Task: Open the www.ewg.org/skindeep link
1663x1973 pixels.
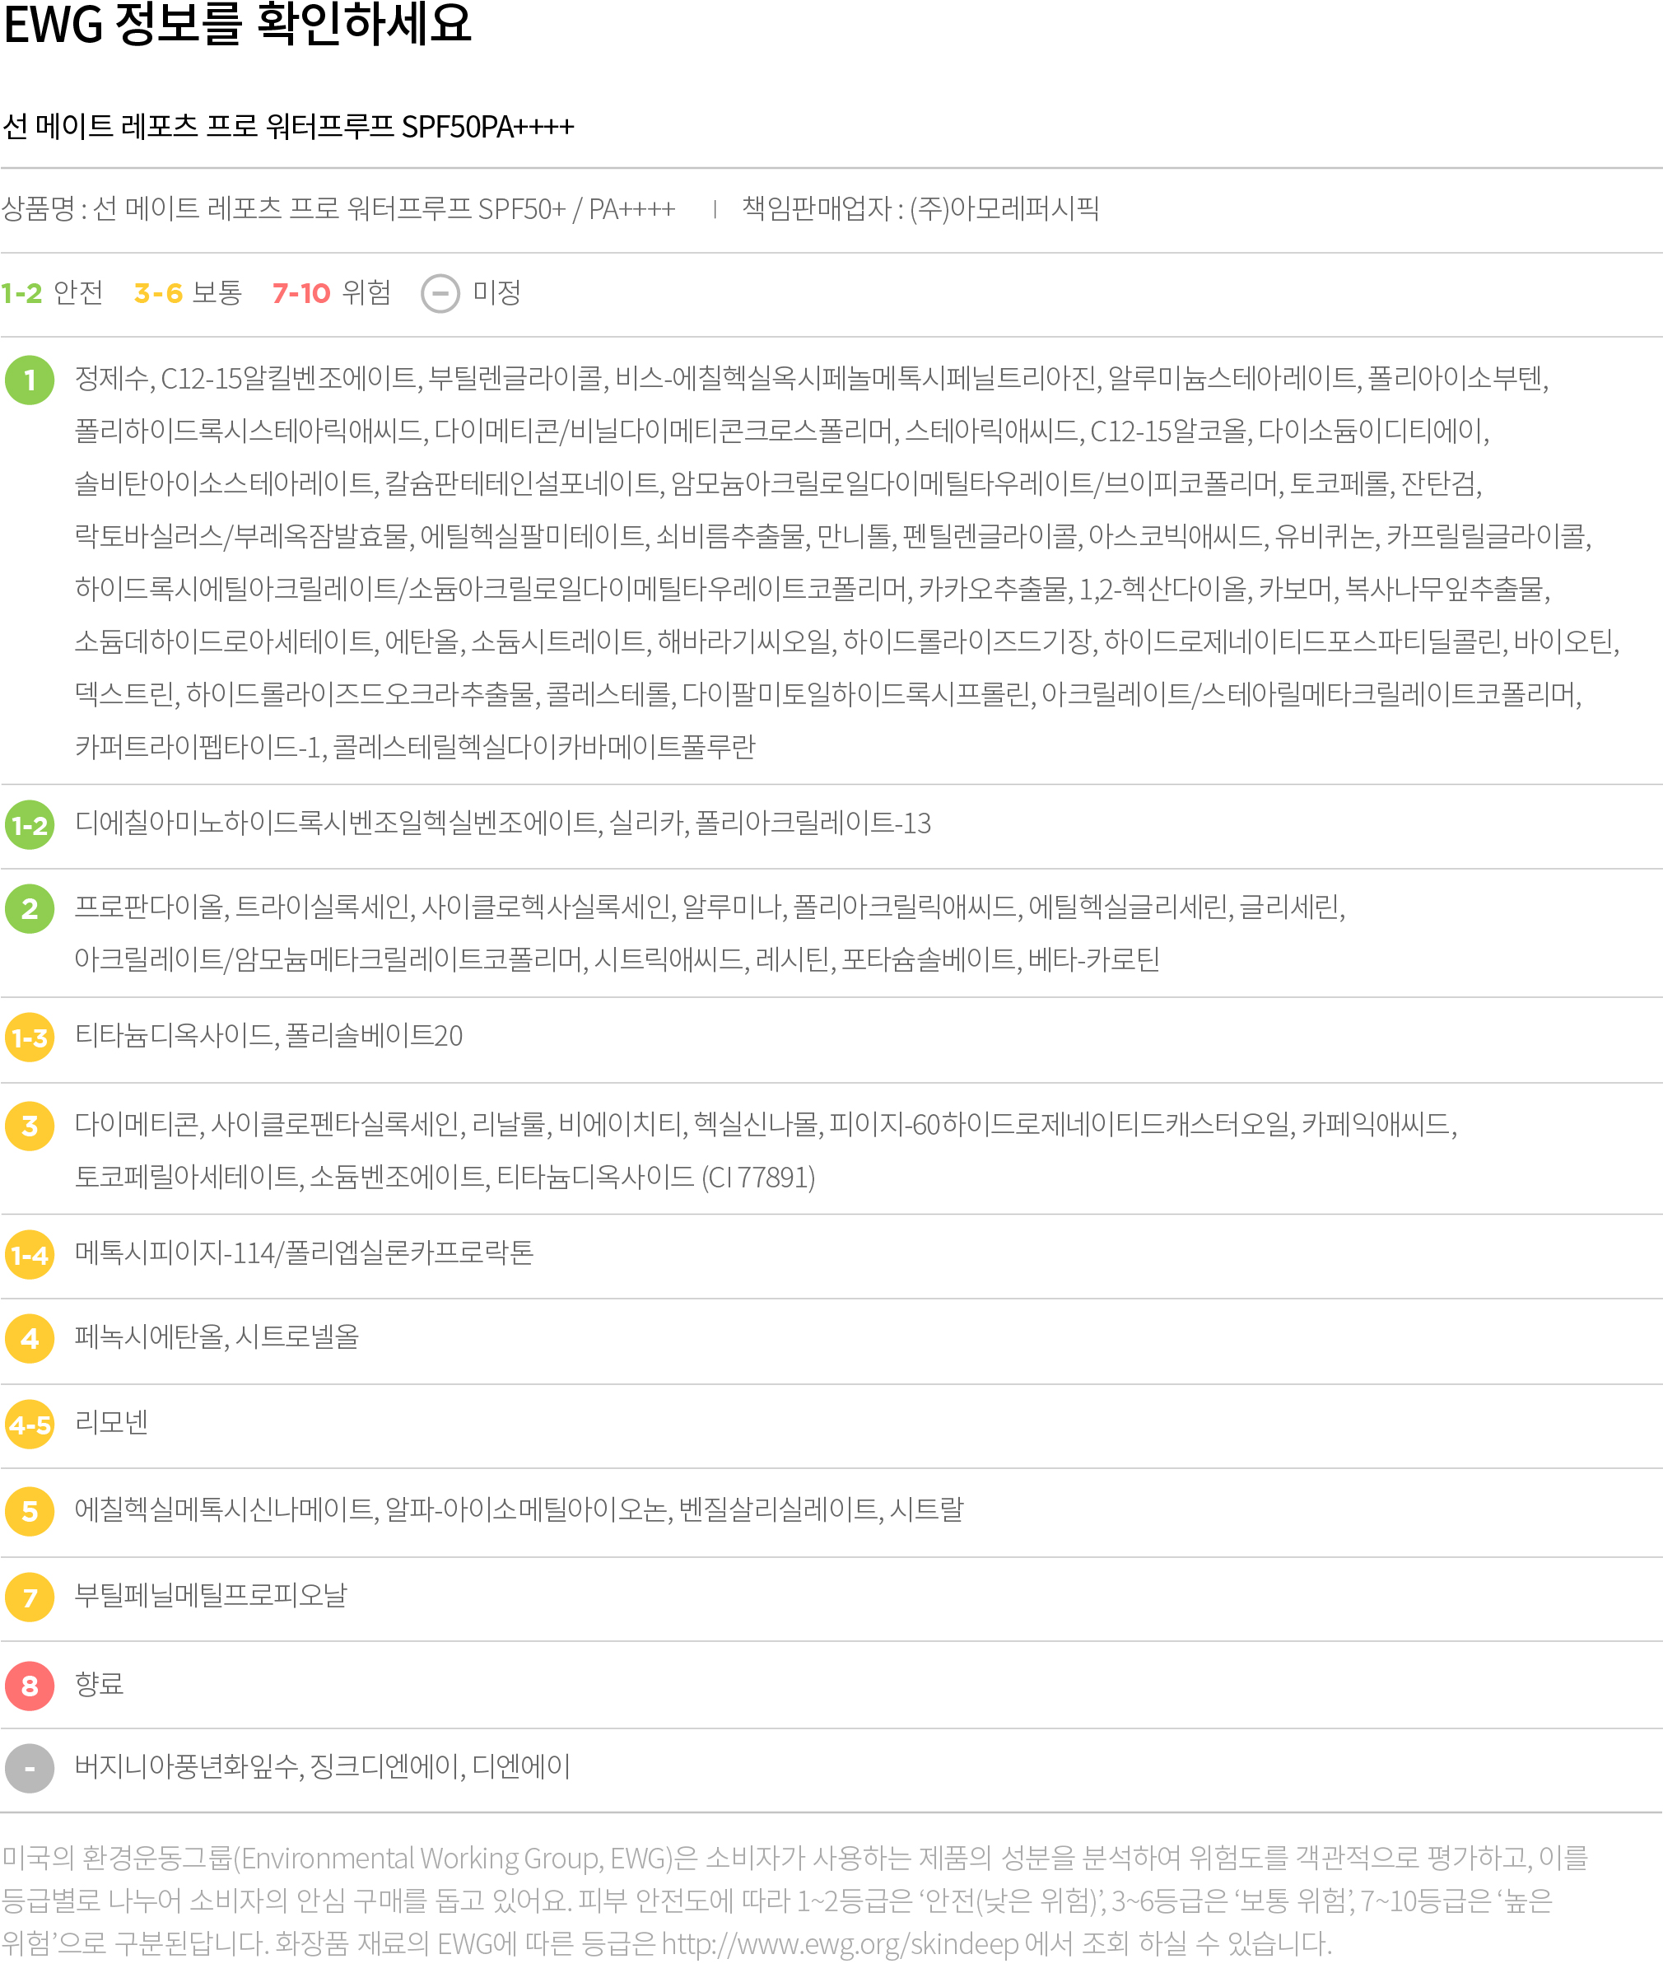Action: point(840,1943)
